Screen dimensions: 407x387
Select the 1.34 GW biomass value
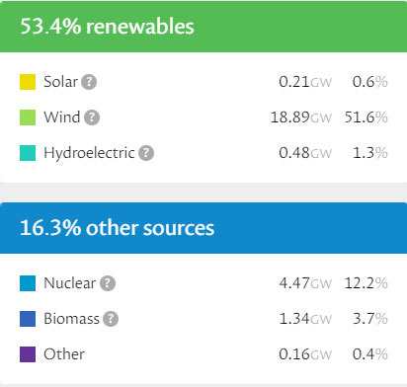[x=305, y=319]
